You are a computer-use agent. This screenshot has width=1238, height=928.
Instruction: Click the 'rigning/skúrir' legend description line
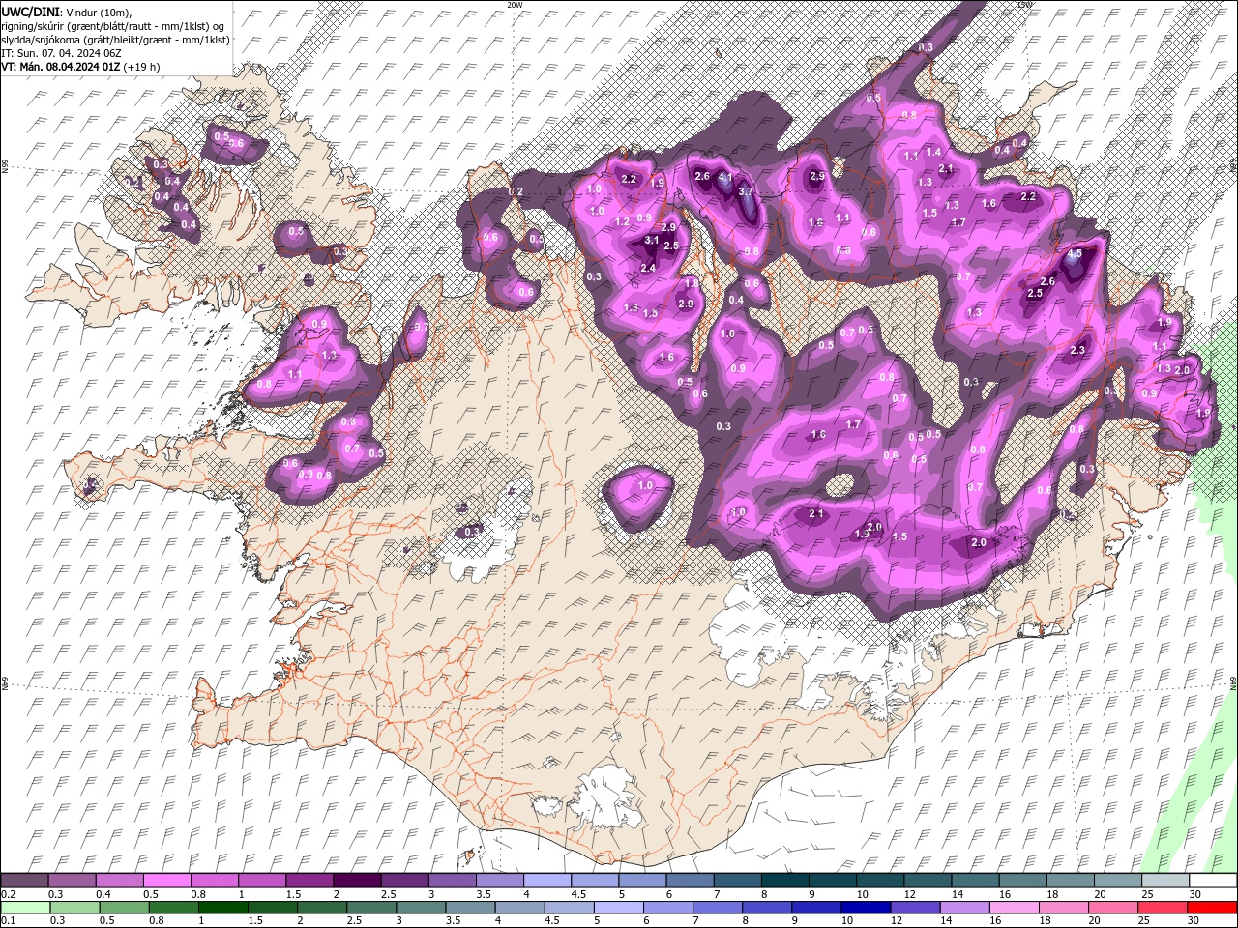(x=112, y=25)
